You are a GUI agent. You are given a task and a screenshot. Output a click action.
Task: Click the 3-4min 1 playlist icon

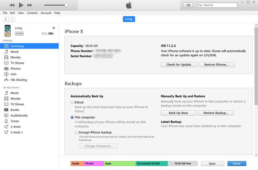[6, 132]
